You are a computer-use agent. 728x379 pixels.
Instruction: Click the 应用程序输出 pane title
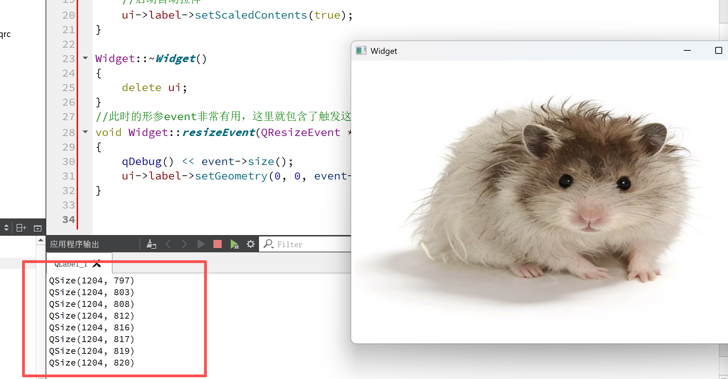point(75,244)
